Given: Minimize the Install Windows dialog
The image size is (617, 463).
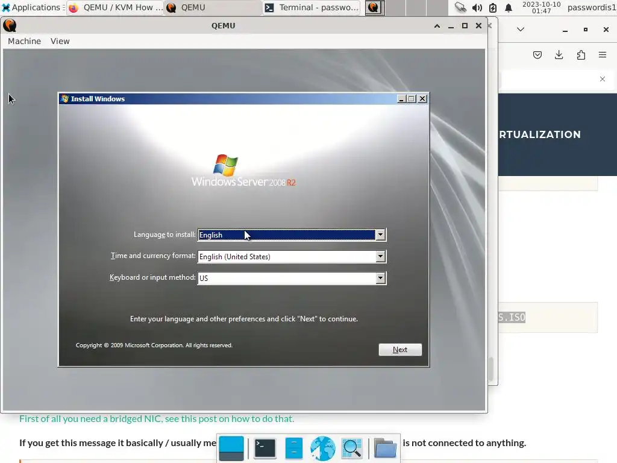Looking at the screenshot, I should click(401, 99).
